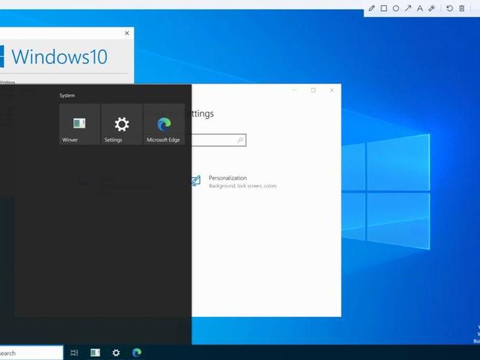This screenshot has height=360, width=480.
Task: Select the rectangle annotation tool
Action: click(x=383, y=8)
